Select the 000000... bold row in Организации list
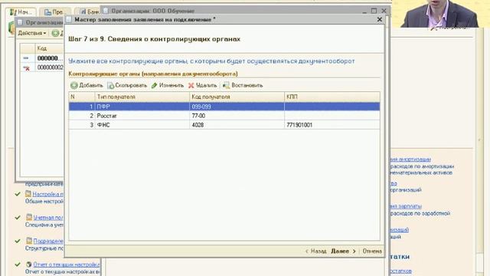 (x=42, y=58)
